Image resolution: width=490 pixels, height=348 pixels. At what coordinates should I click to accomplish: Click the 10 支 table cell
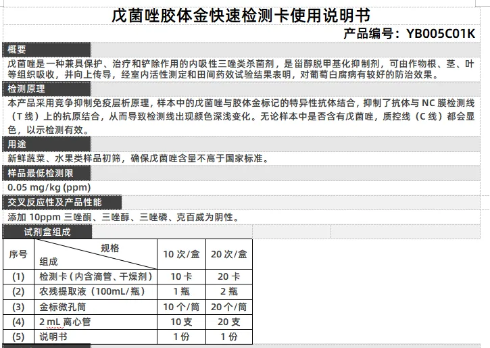point(181,322)
